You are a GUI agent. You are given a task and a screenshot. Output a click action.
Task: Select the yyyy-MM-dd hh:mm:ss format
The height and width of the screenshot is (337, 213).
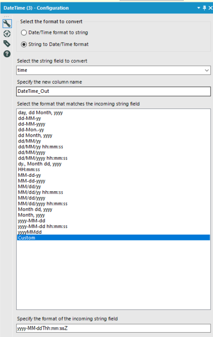click(43, 226)
